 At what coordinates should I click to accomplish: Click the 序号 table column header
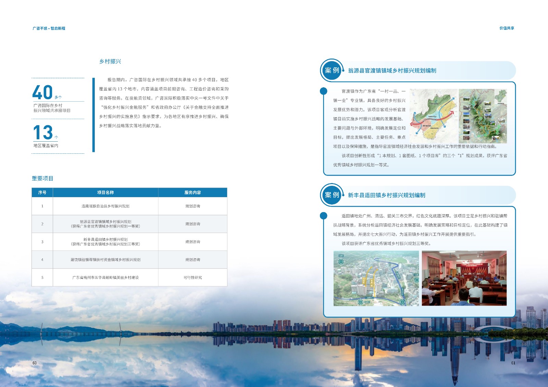point(42,193)
